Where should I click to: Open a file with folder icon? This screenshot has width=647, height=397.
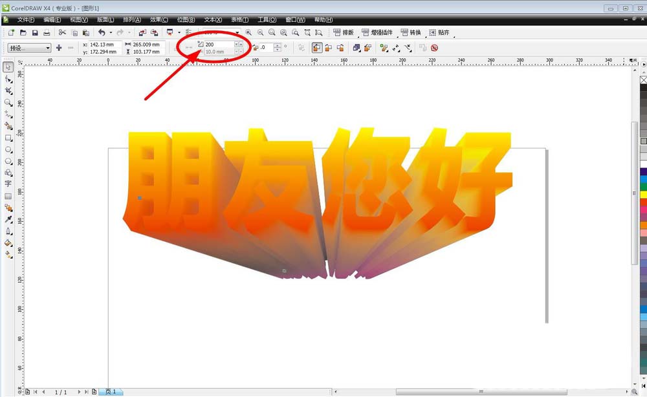pos(23,32)
